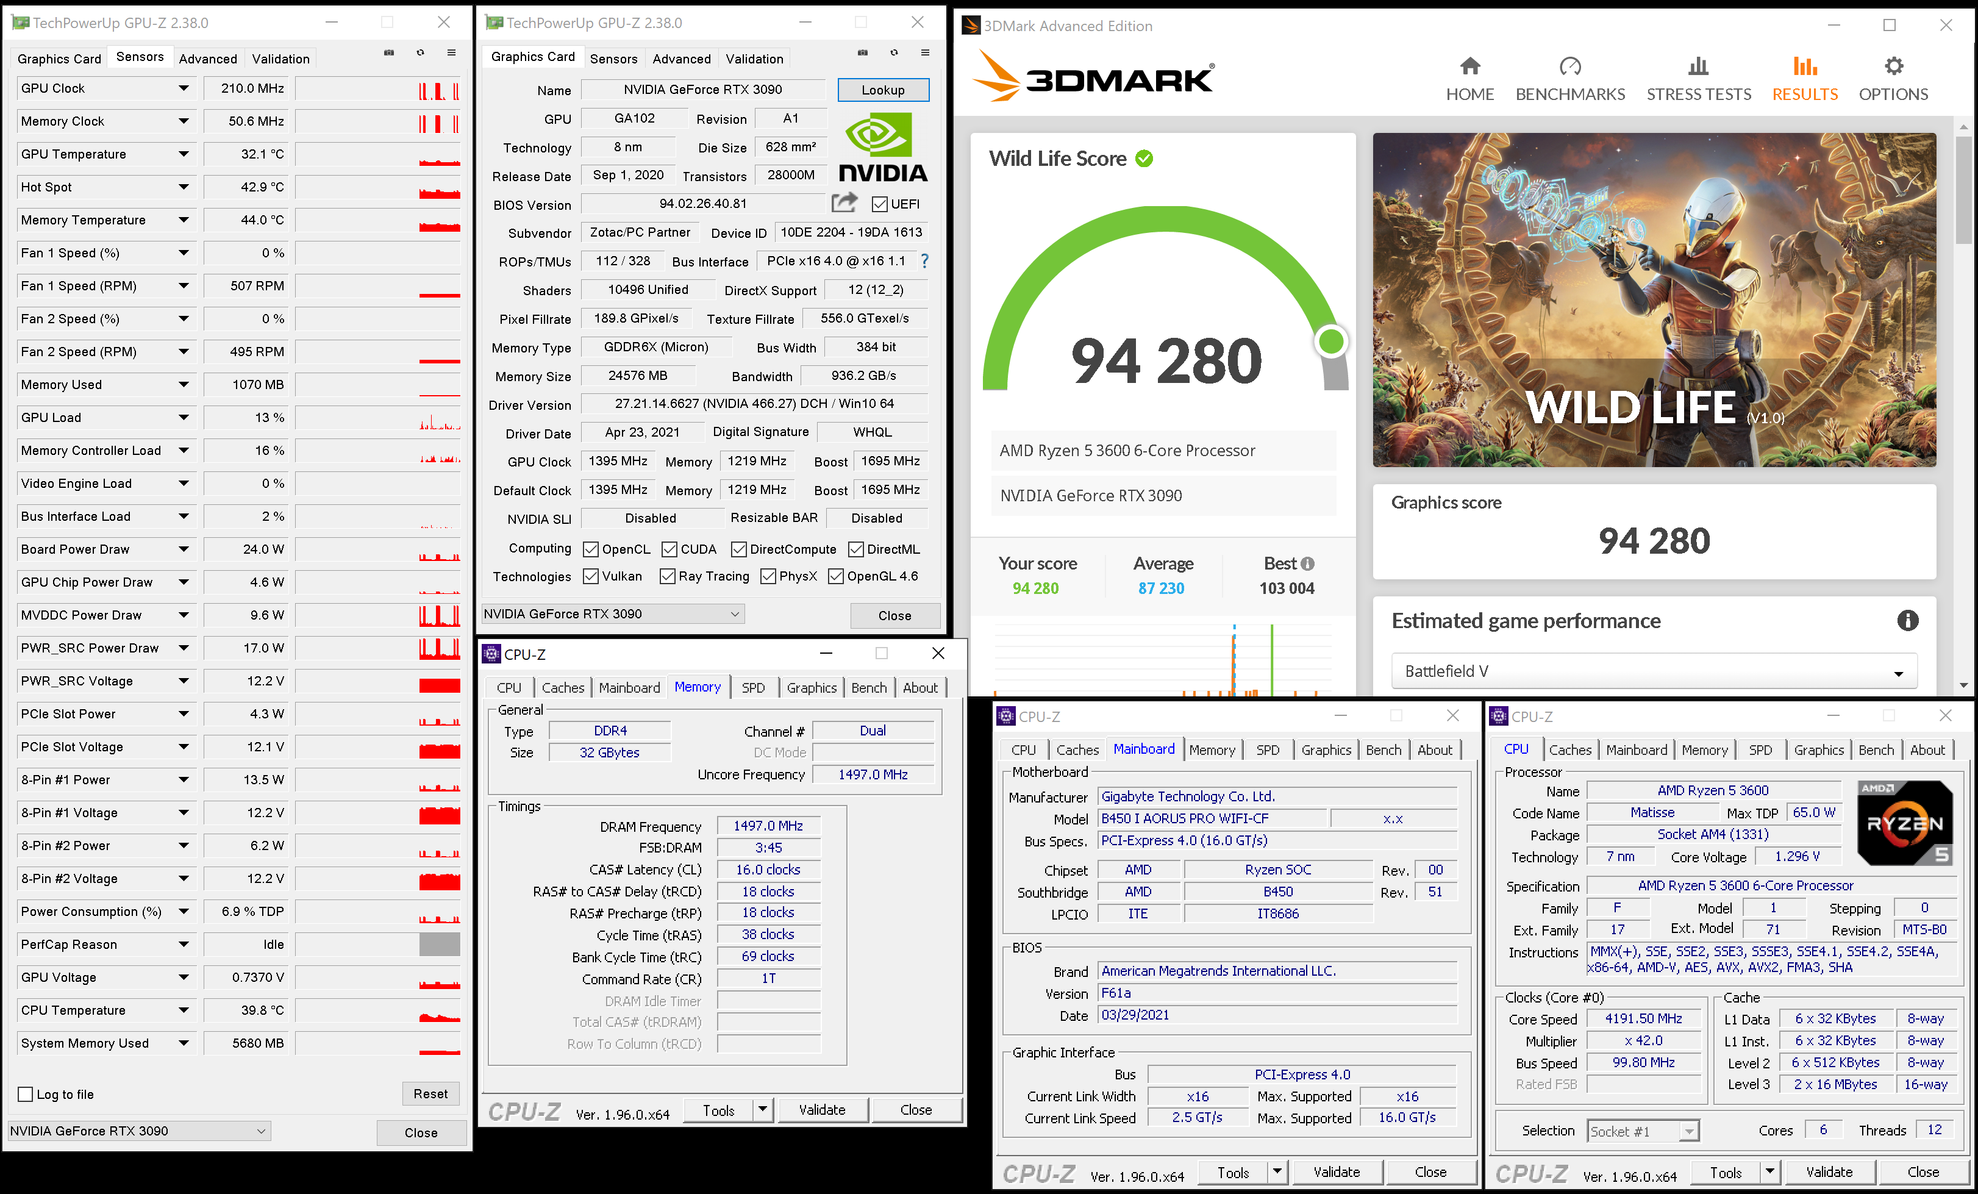Open the Battlefield V game dropdown
Viewport: 1978px width, 1194px height.
(1654, 671)
